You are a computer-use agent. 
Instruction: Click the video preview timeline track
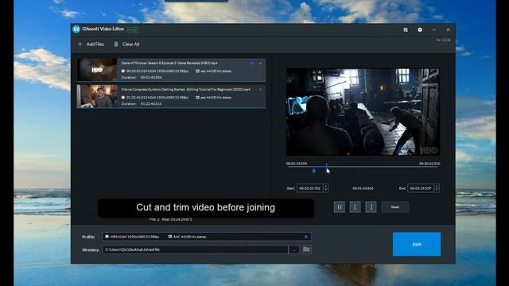point(363,167)
